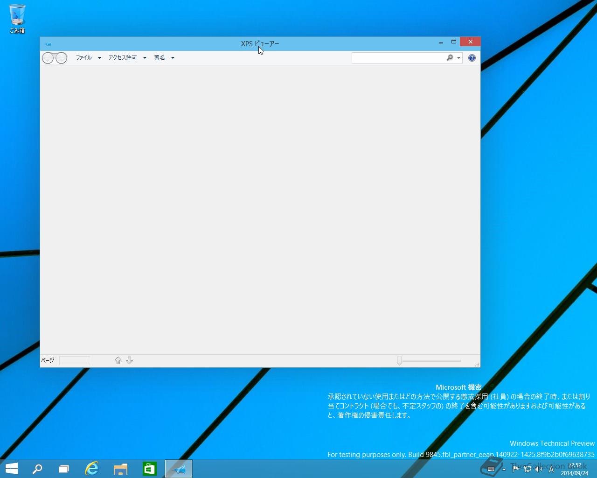Open the touch keyboard tray icon
The height and width of the screenshot is (478, 597).
[491, 469]
